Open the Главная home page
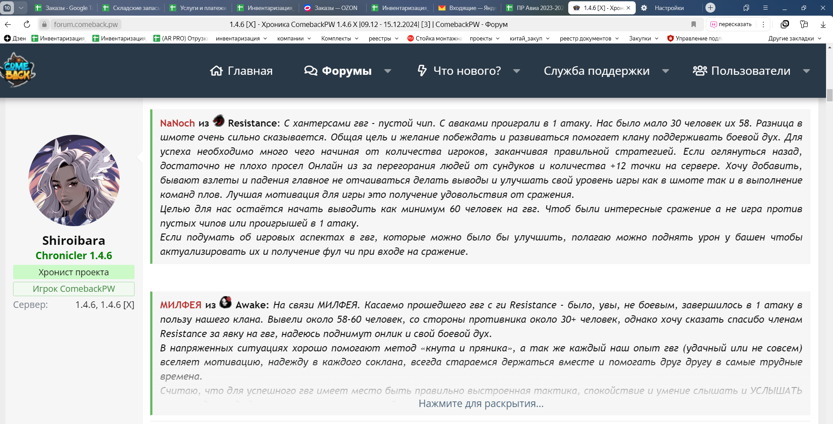The width and height of the screenshot is (833, 424). (x=241, y=71)
